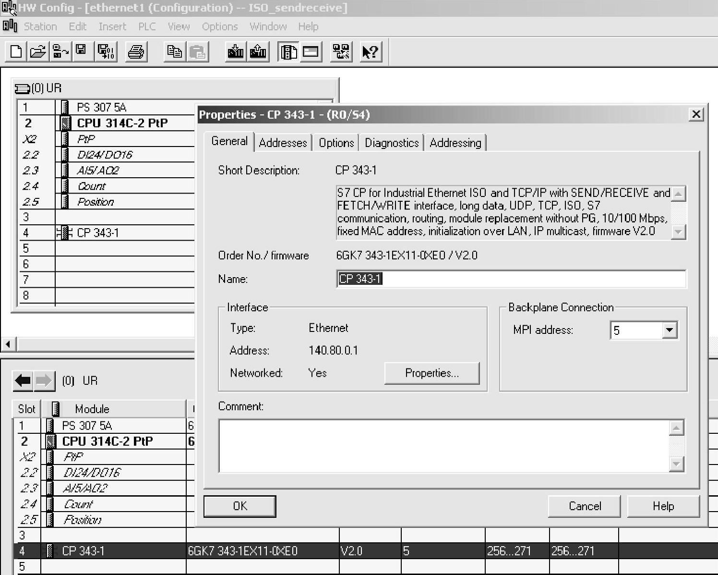This screenshot has height=575, width=718.
Task: Switch to the Addresses tab
Action: coord(283,143)
